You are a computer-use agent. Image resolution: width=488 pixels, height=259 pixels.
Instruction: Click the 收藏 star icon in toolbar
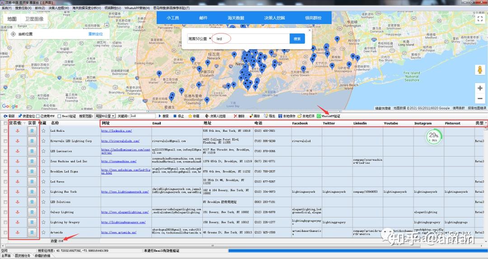190,116
